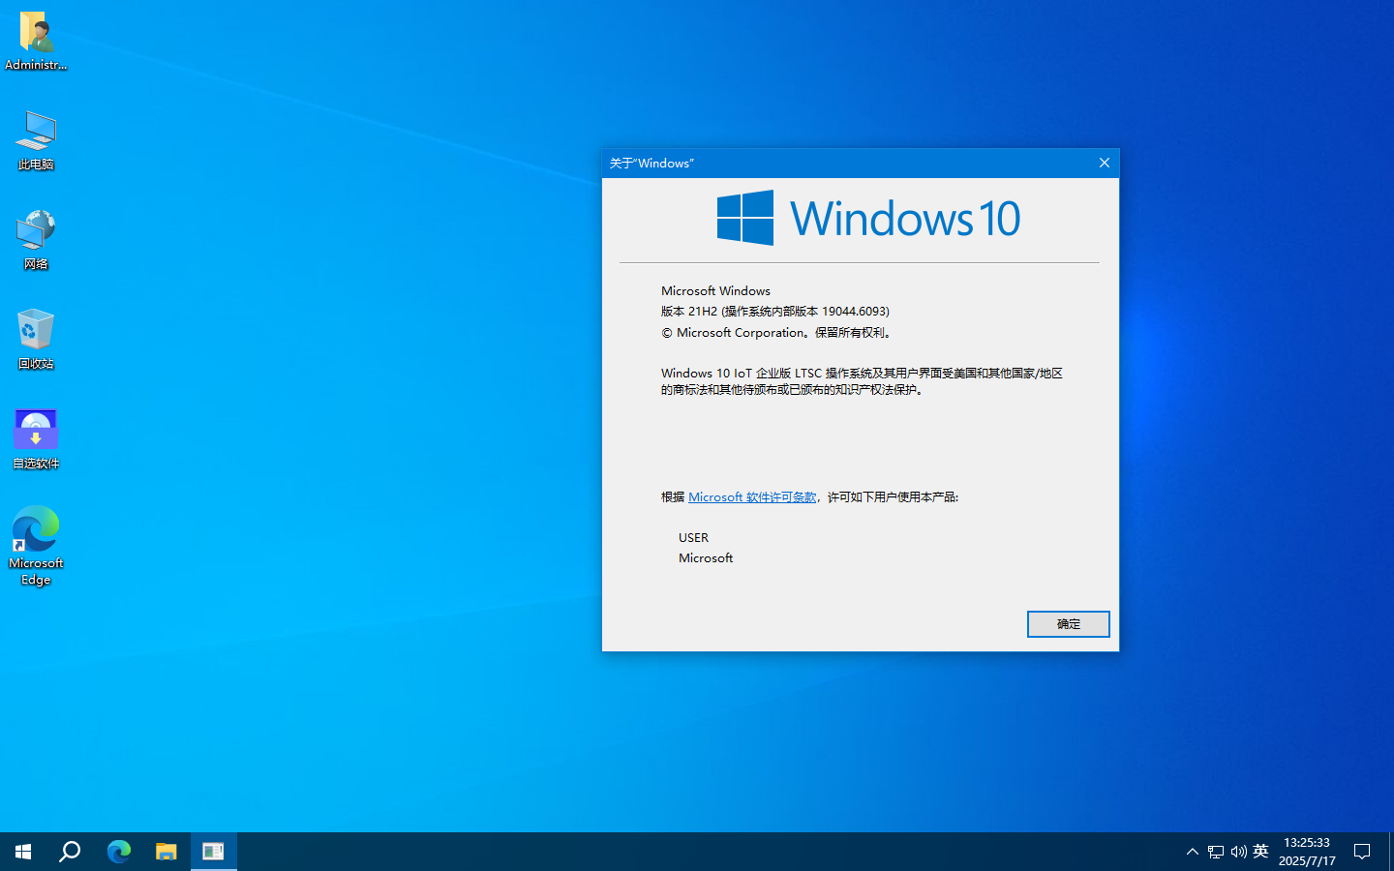Click the 确定 button in the dialog
This screenshot has width=1394, height=871.
[1068, 624]
